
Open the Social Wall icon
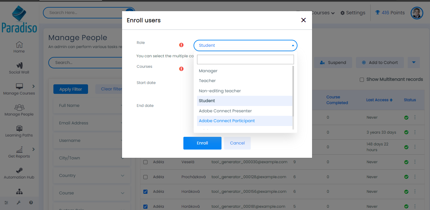coord(19,66)
